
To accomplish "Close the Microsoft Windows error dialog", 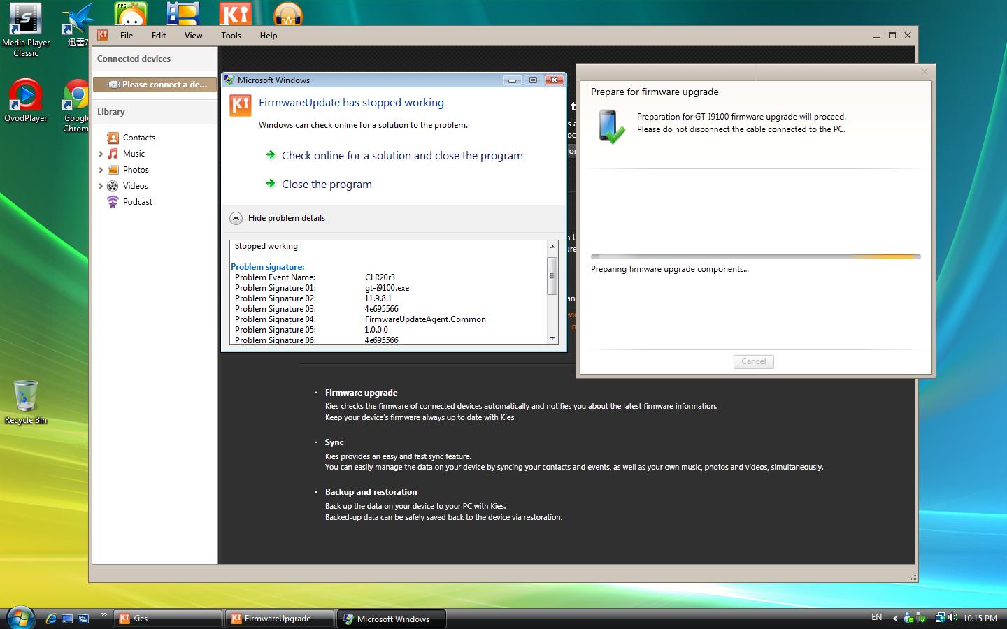I will [x=555, y=80].
